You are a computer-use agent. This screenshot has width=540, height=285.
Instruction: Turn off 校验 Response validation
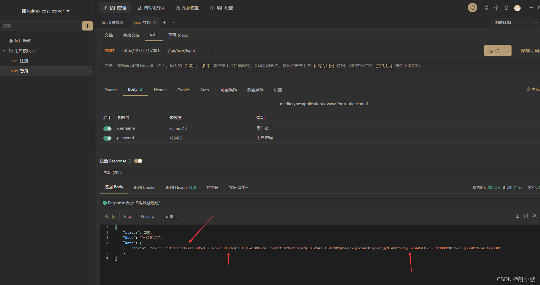138,161
